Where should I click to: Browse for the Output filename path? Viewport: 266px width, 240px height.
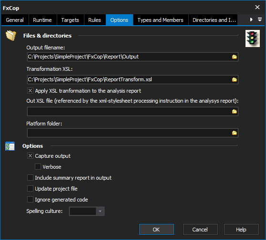(x=234, y=57)
